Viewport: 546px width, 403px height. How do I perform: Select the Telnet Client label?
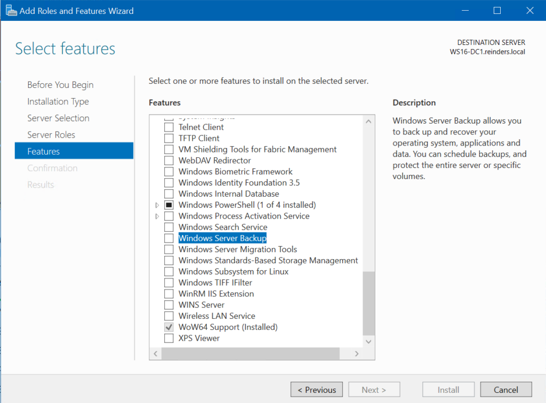[x=201, y=127]
